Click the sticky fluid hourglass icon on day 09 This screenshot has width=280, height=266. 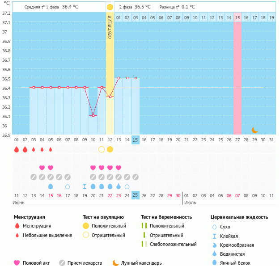(x=85, y=186)
